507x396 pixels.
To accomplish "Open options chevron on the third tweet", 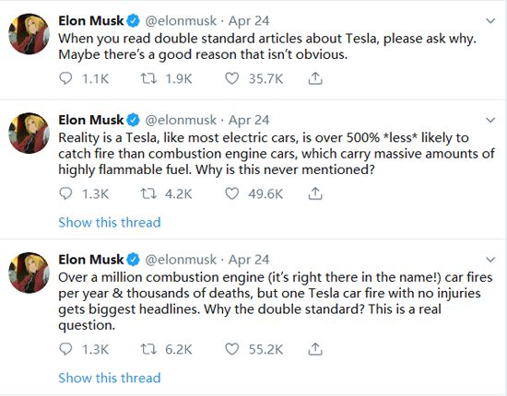I will pos(490,260).
